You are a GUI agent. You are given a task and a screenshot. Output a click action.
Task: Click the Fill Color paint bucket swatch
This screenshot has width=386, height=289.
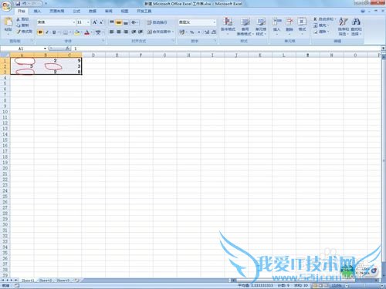[76, 32]
